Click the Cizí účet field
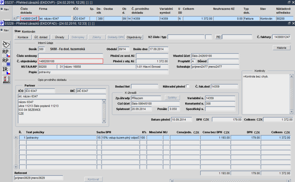The image size is (295, 182). pyautogui.click(x=155, y=103)
